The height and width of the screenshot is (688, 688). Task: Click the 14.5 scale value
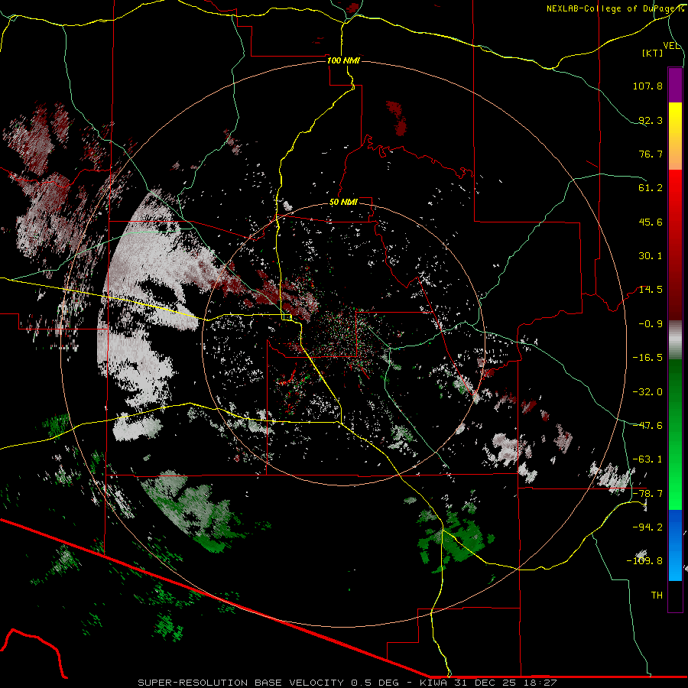pyautogui.click(x=651, y=290)
